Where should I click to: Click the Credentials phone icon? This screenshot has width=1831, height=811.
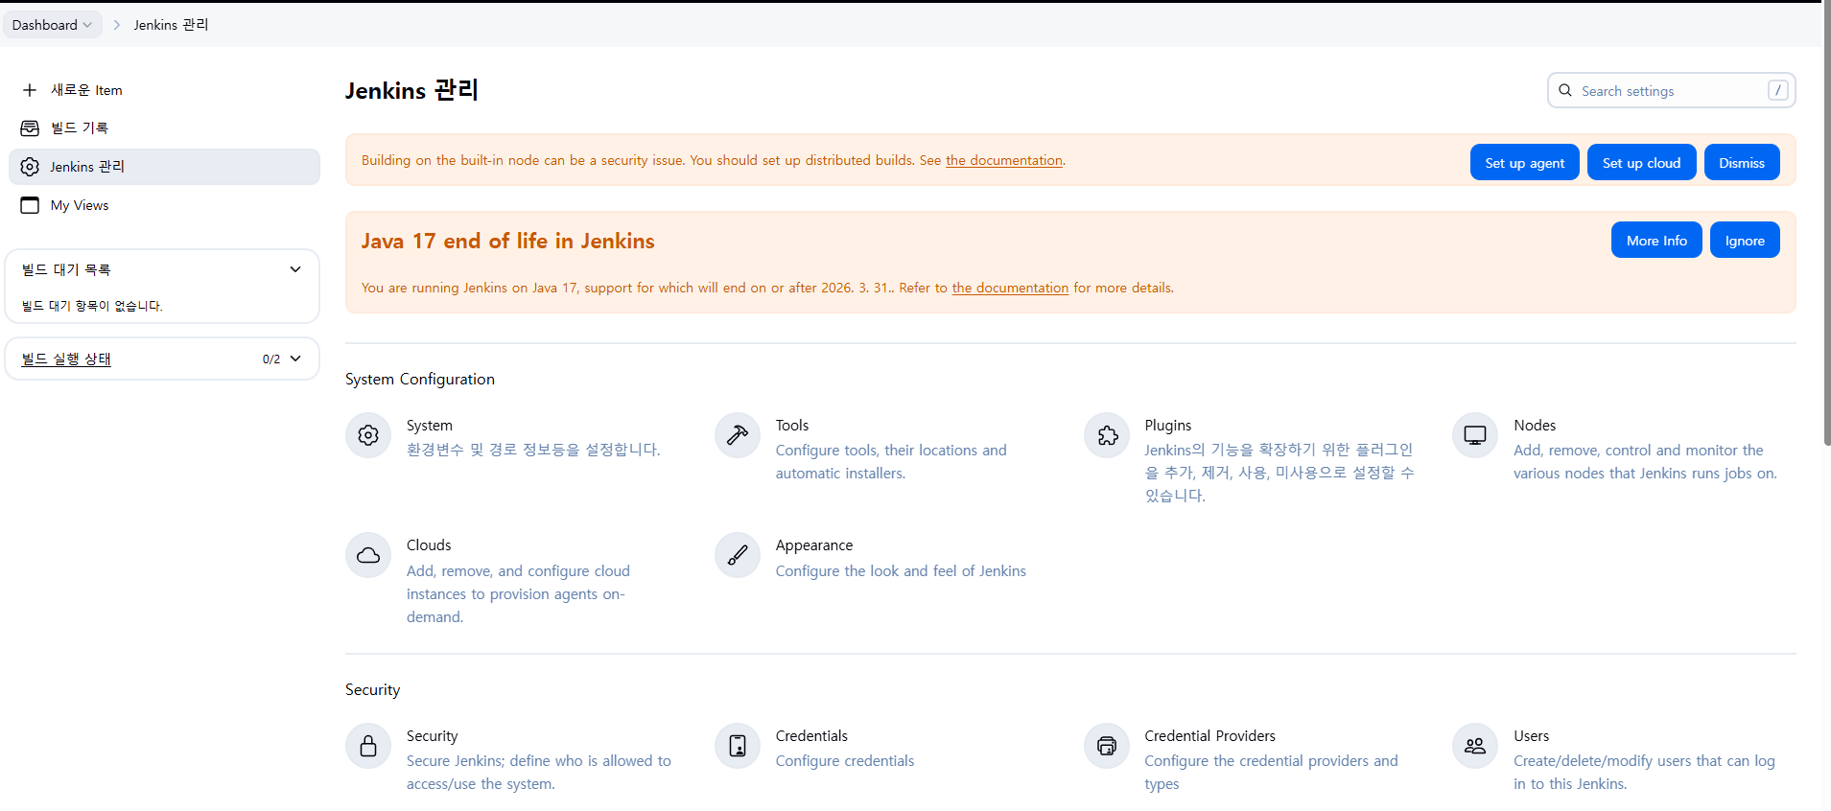738,746
